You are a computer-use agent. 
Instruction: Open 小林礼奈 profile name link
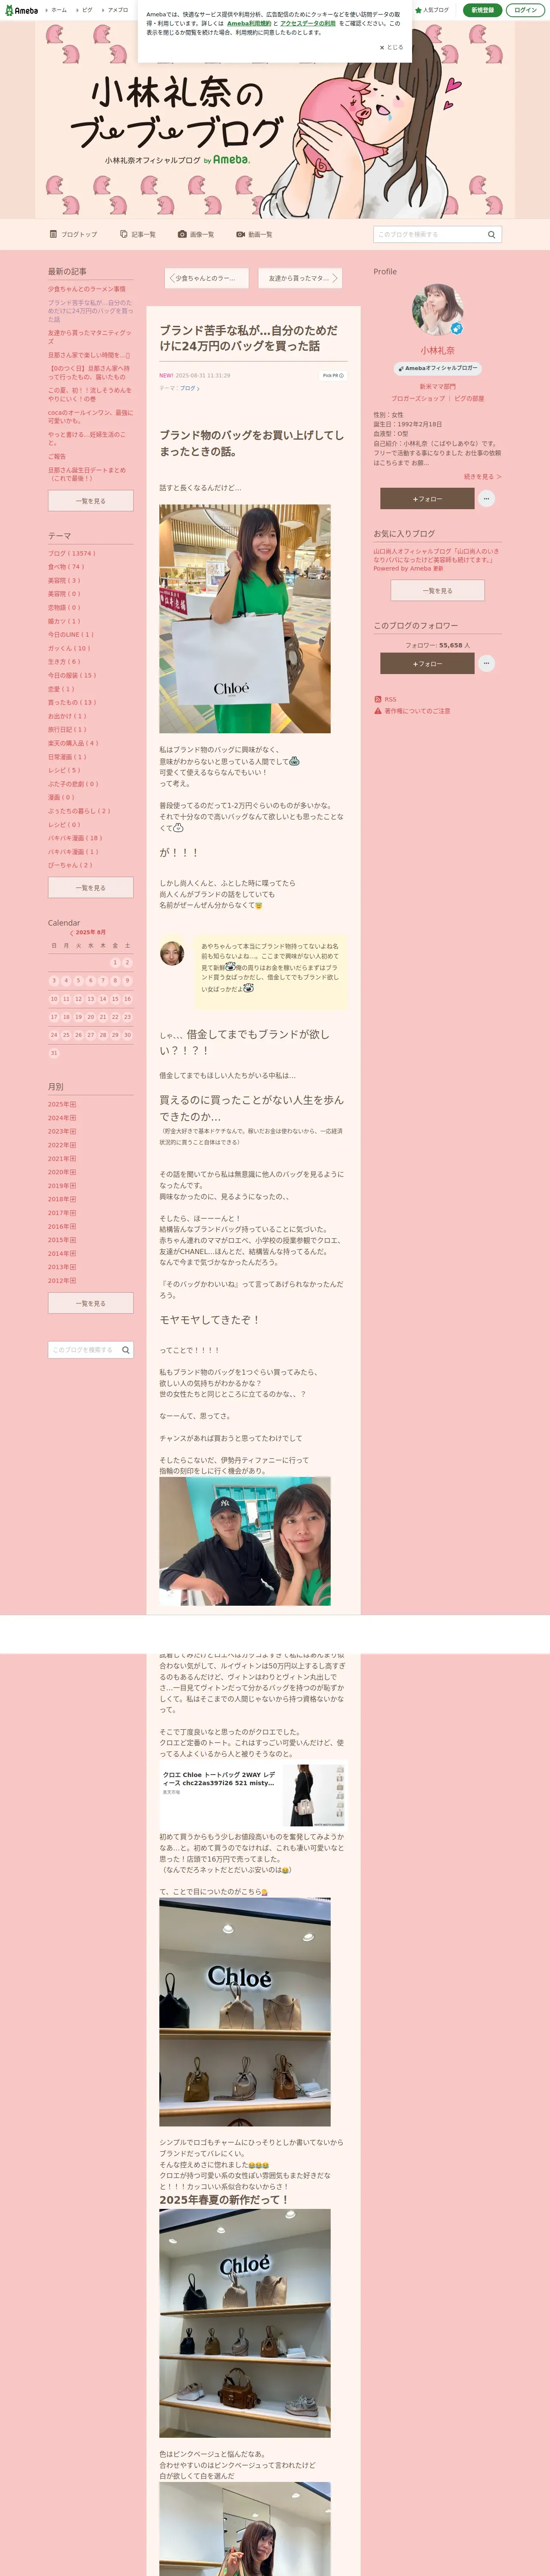coord(437,351)
